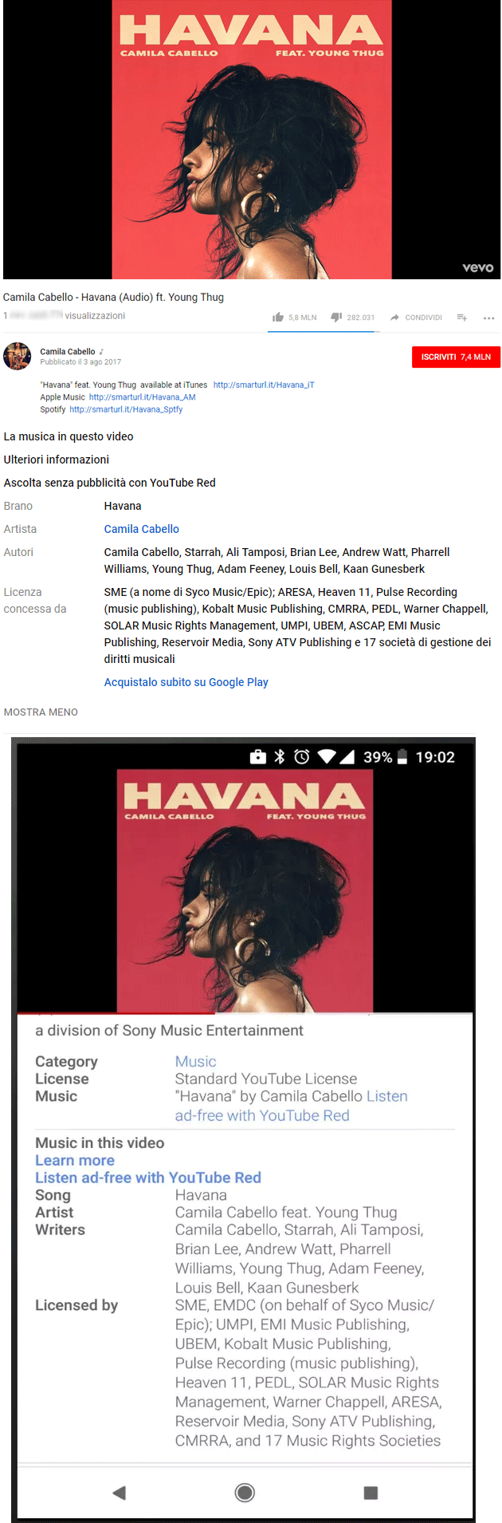Open the smarturl Havana_iT iTunes link
Viewport: 502px width, 1523px height.
pyautogui.click(x=264, y=385)
